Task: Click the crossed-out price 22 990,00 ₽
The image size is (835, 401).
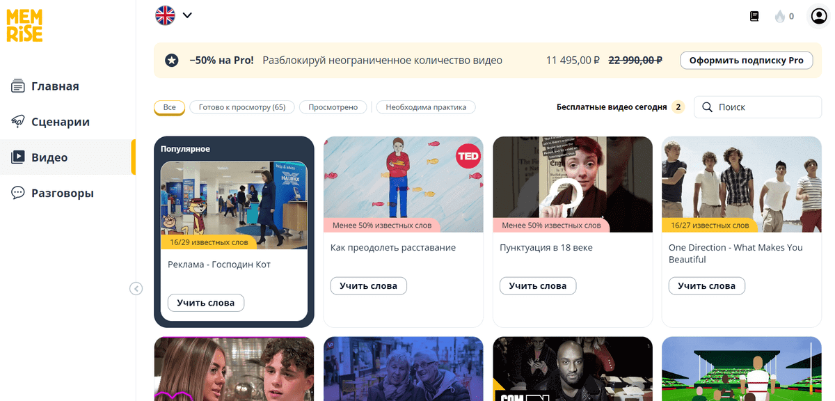Action: pyautogui.click(x=635, y=61)
